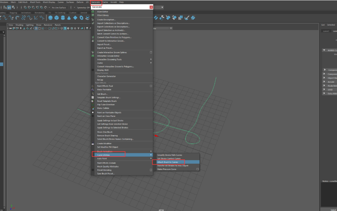The image size is (337, 211).
Task: Open dropdown right of Generate menu title
Action: pos(162,7)
